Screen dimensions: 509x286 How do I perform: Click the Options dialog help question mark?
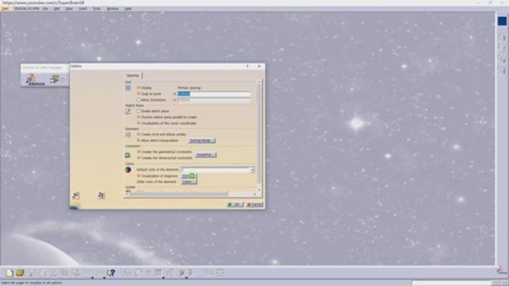click(247, 66)
